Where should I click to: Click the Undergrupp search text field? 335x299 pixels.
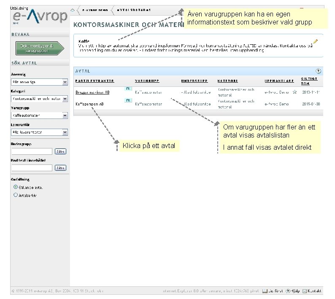click(x=32, y=151)
